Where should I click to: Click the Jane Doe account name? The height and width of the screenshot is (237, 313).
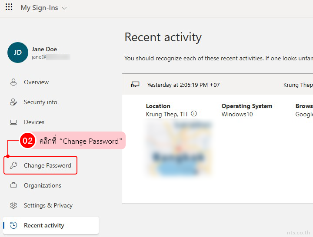(44, 49)
